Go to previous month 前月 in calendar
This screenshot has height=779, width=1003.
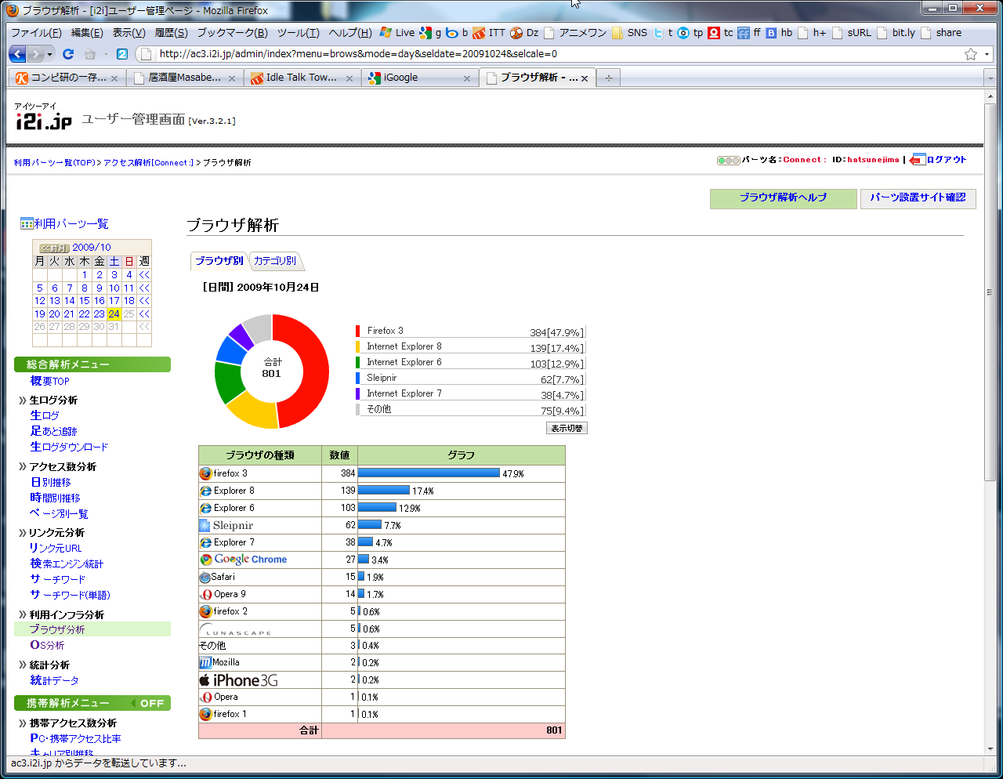(x=54, y=248)
